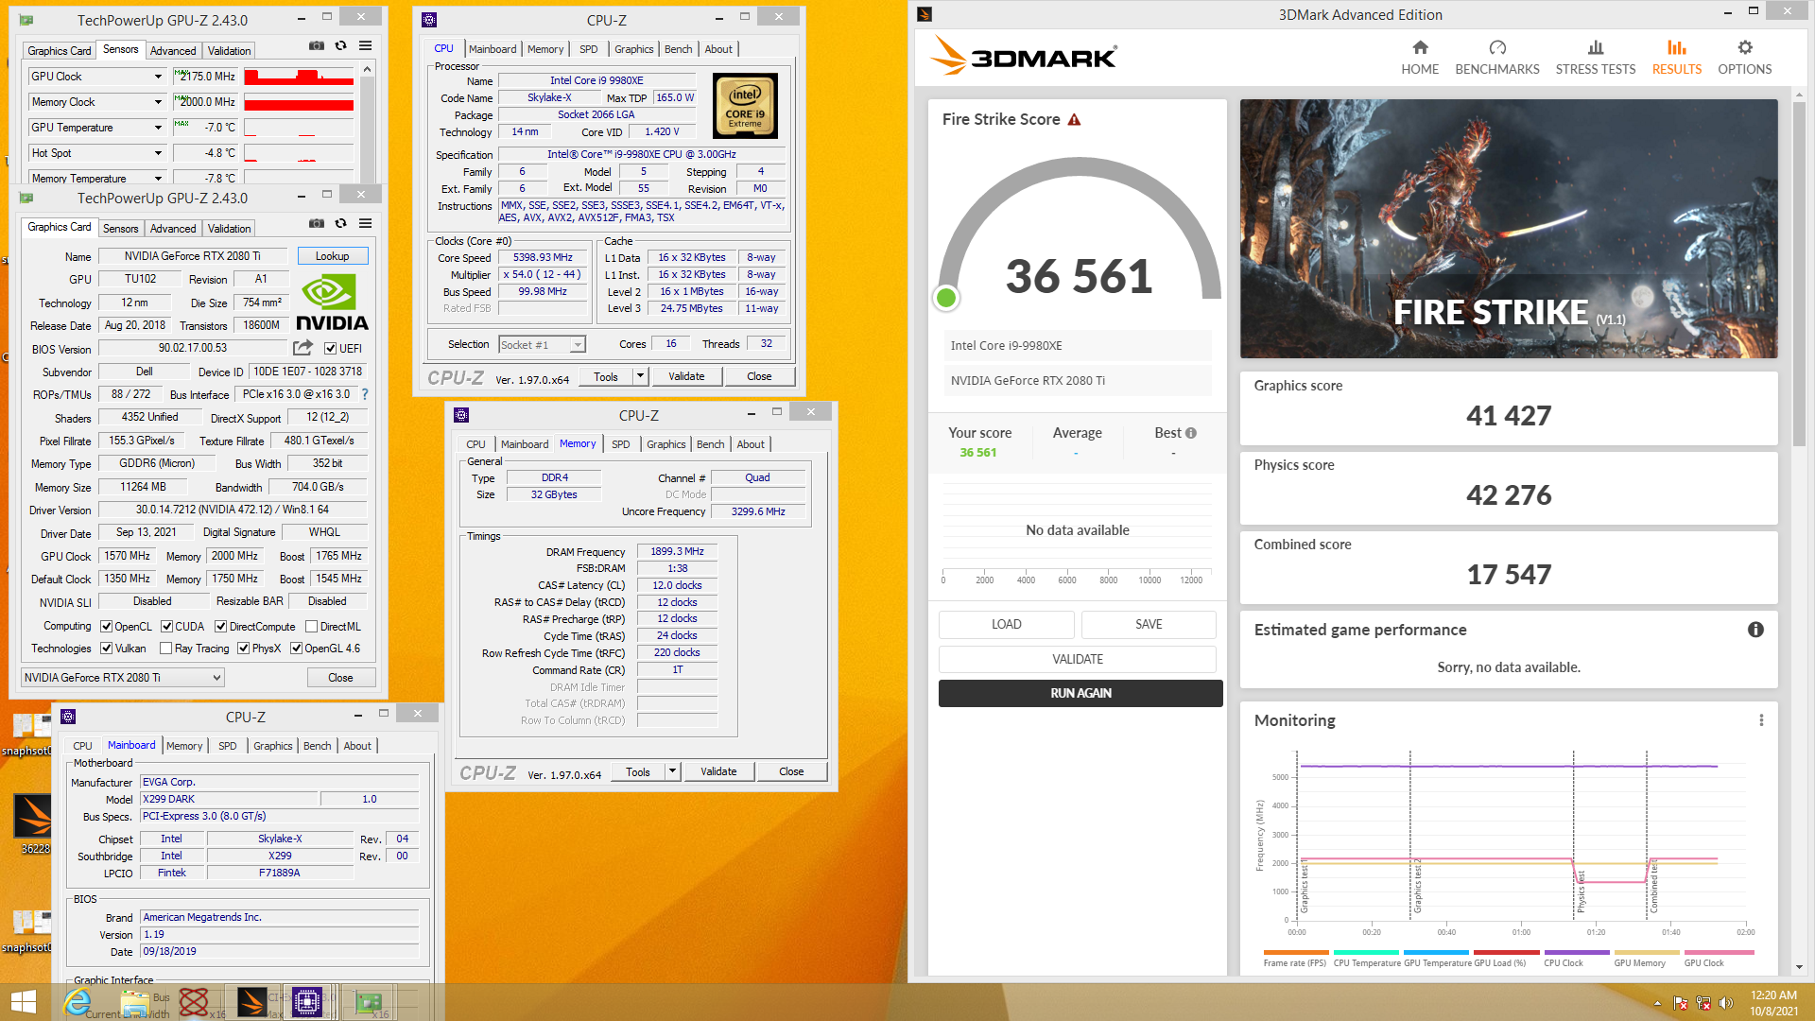Enable the Ray Tracing checkbox
The height and width of the screenshot is (1021, 1815).
[166, 649]
